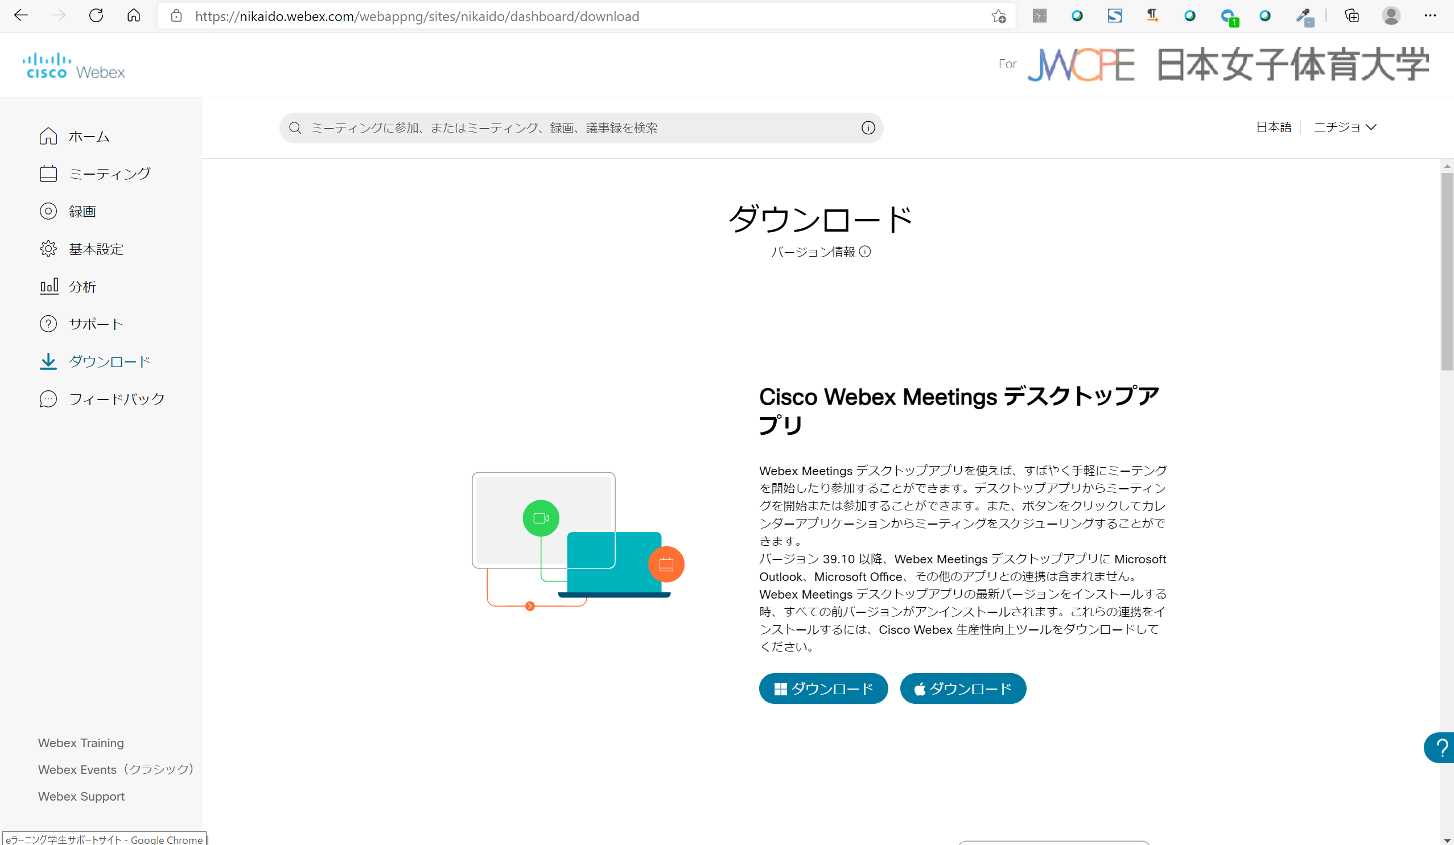Open 分析 in the sidebar
This screenshot has height=845, width=1454.
[x=83, y=286]
